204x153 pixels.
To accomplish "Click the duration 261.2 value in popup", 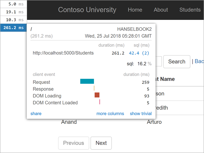I will pyautogui.click(x=118, y=53).
